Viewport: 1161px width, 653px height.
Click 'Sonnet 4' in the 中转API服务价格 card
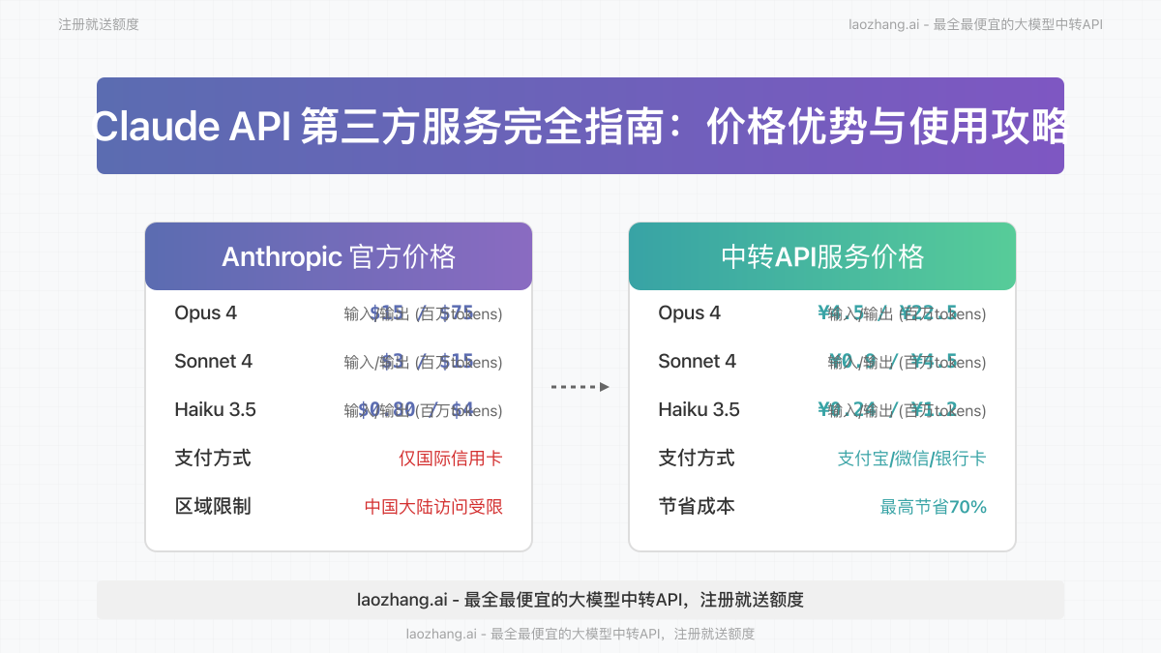tap(697, 361)
